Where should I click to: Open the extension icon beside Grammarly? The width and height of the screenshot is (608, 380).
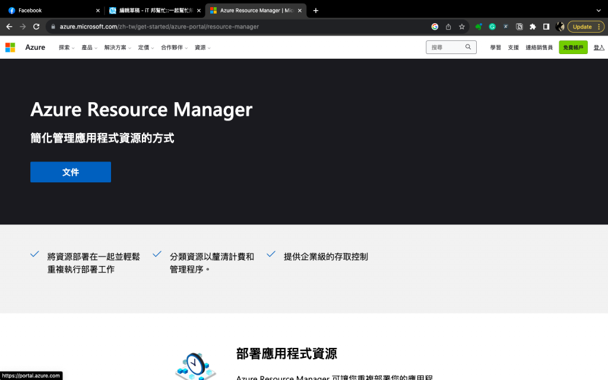pyautogui.click(x=506, y=27)
